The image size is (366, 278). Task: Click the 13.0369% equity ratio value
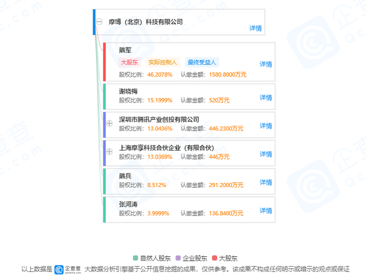160,157
